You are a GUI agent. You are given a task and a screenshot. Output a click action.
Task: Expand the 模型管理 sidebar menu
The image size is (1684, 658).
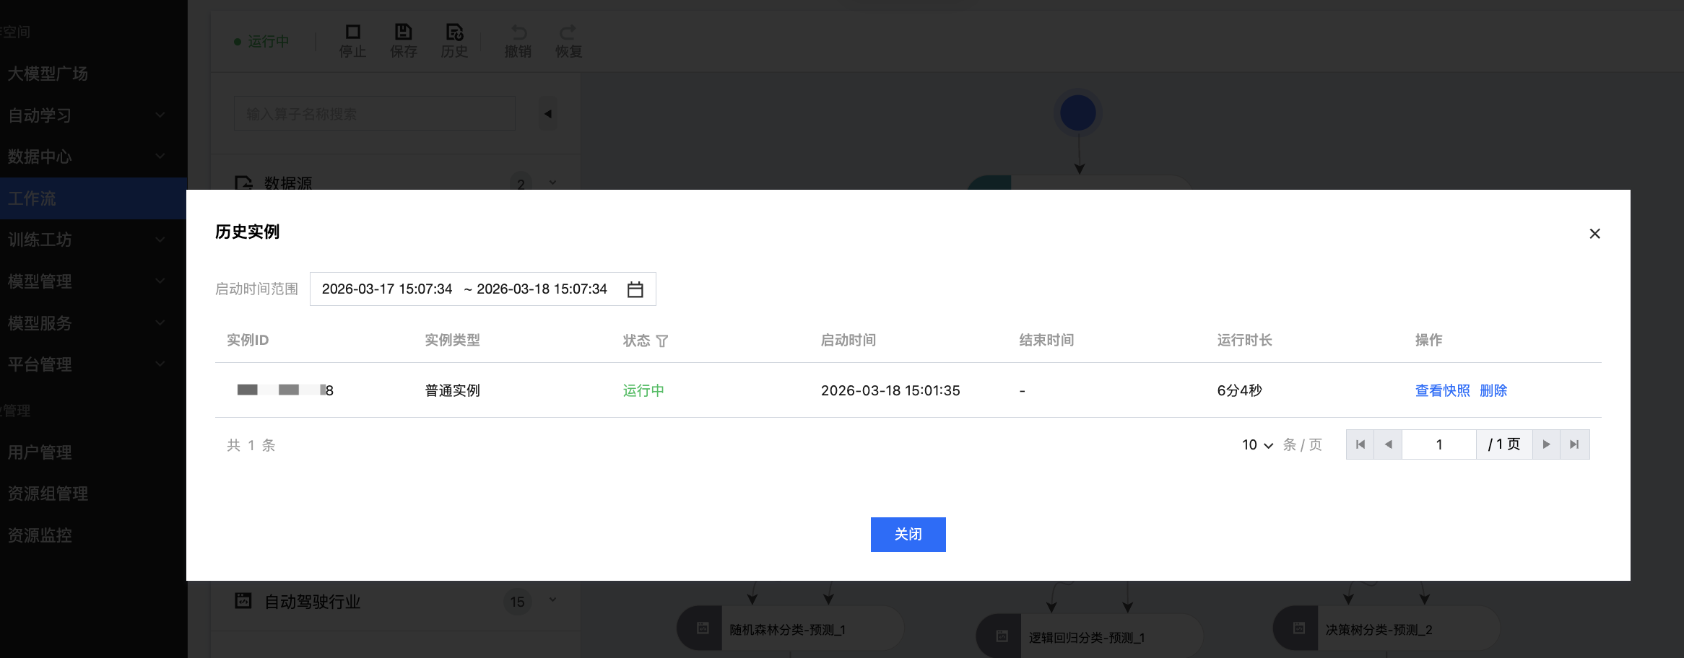click(x=160, y=281)
